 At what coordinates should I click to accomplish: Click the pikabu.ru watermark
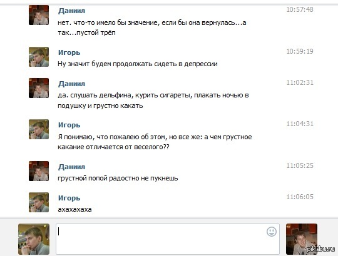coord(320,249)
